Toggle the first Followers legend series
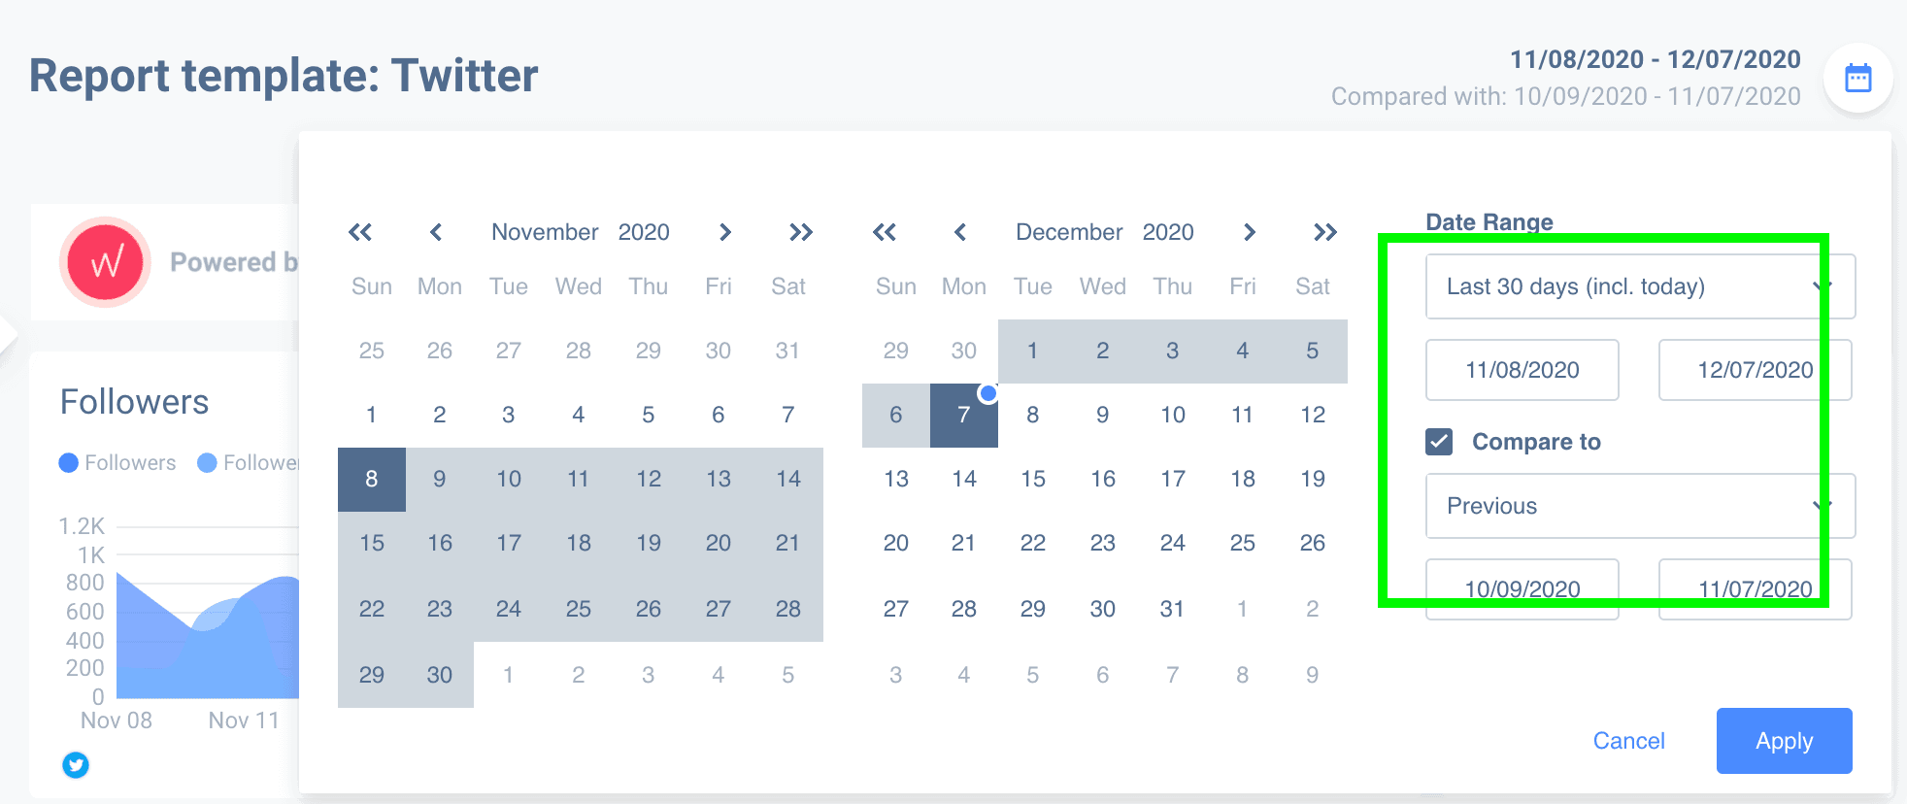This screenshot has width=1907, height=804. [x=117, y=463]
